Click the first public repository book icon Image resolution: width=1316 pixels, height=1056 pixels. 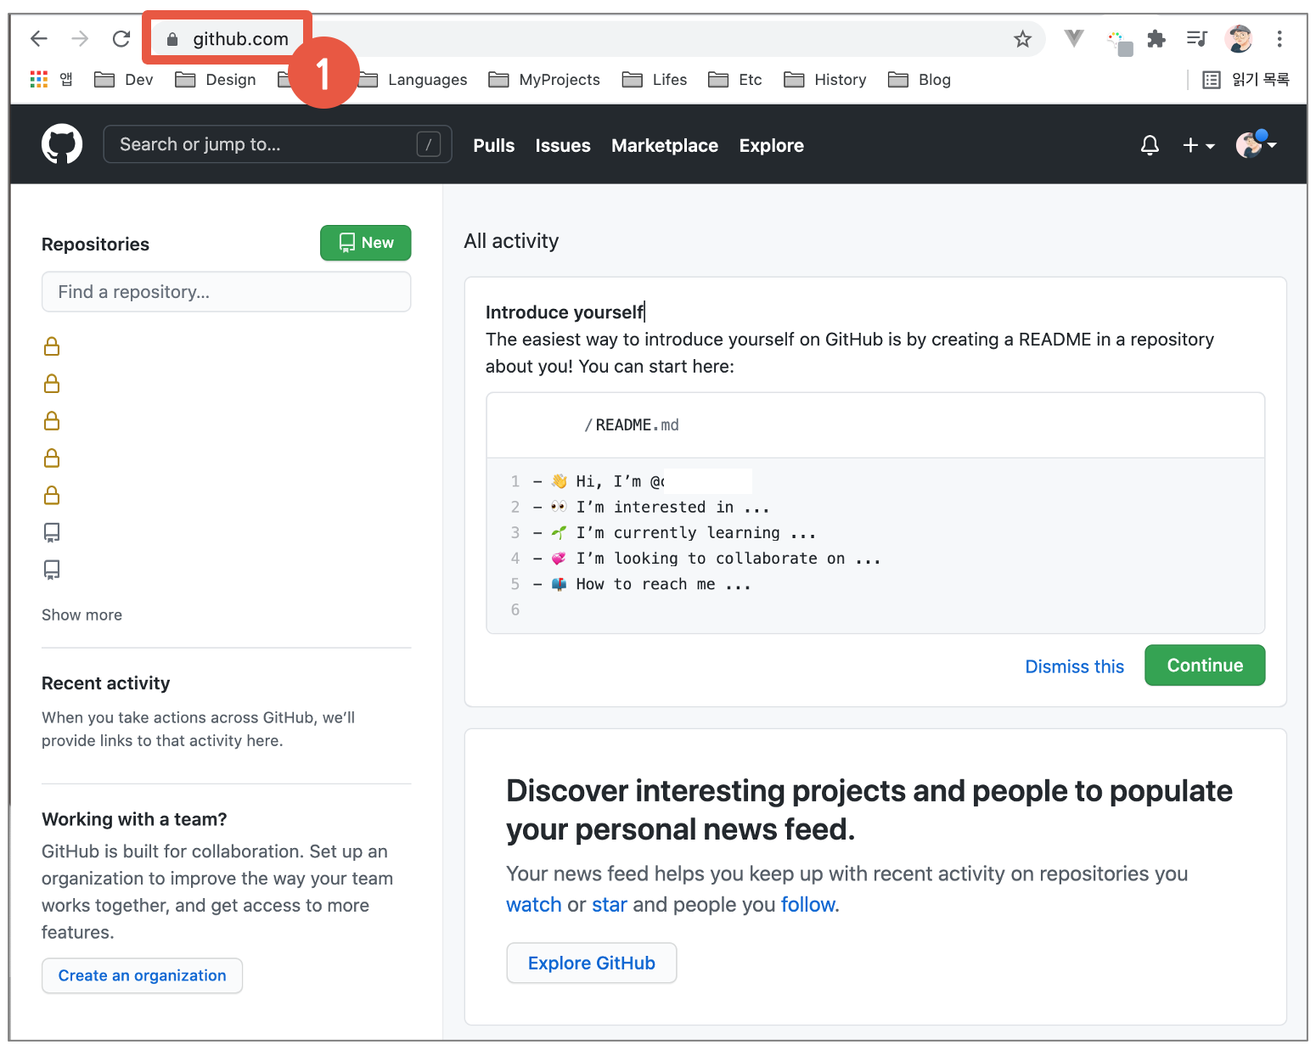52,532
